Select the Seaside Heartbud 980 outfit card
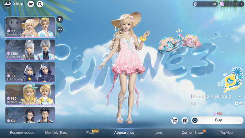The image size is (245, 138). click(30, 27)
